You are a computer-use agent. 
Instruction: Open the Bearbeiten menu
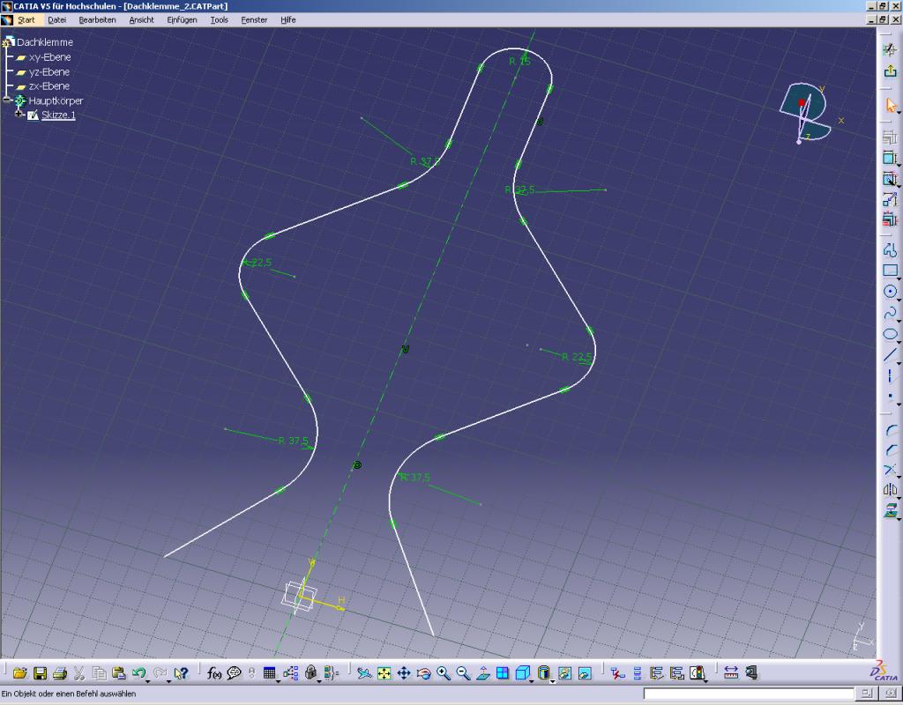tap(97, 19)
